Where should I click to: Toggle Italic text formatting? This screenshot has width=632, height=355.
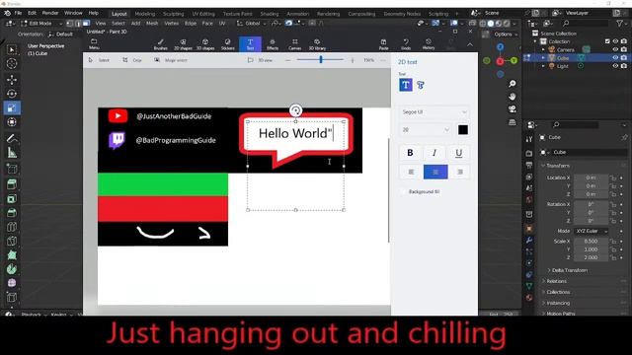pos(434,153)
